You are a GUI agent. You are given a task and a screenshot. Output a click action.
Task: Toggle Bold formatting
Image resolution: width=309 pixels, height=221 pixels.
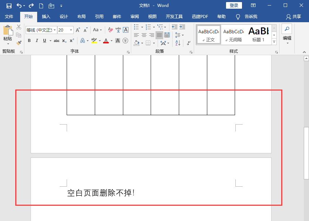(x=29, y=41)
